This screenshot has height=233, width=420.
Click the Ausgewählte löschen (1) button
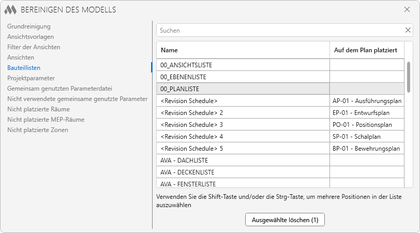point(284,220)
